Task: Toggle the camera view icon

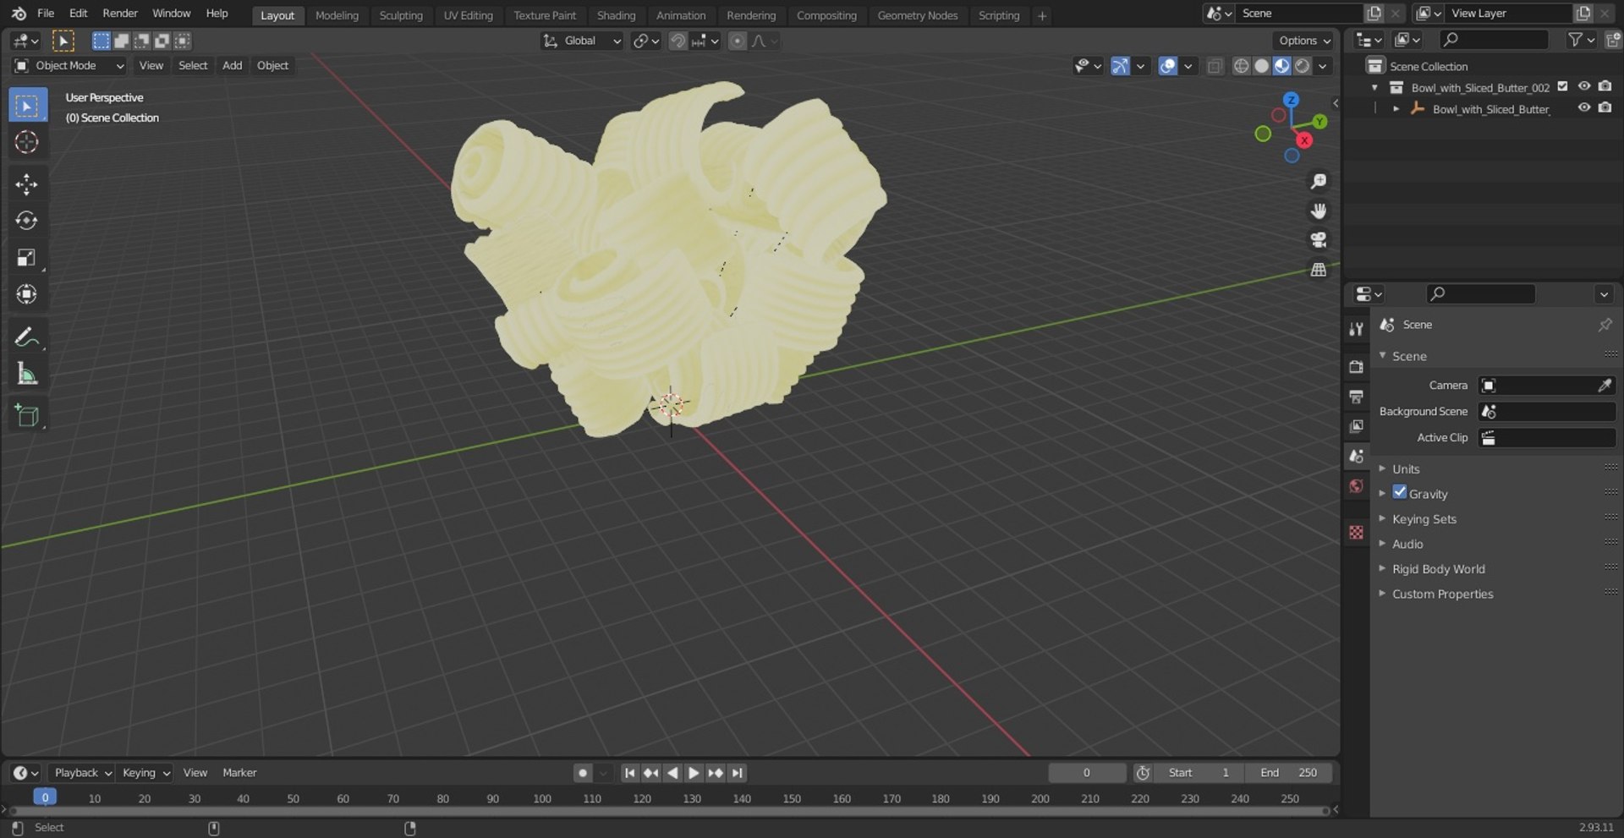Action: pos(1318,240)
